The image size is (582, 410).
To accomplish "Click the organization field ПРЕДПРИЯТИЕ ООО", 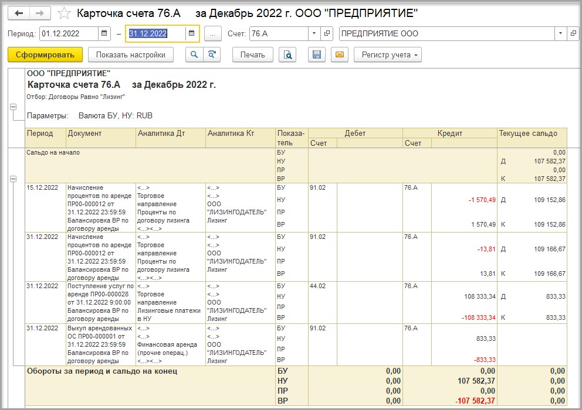I will click(447, 33).
